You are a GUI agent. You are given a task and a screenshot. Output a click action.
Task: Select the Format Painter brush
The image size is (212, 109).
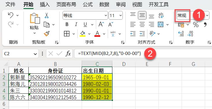[47, 34]
